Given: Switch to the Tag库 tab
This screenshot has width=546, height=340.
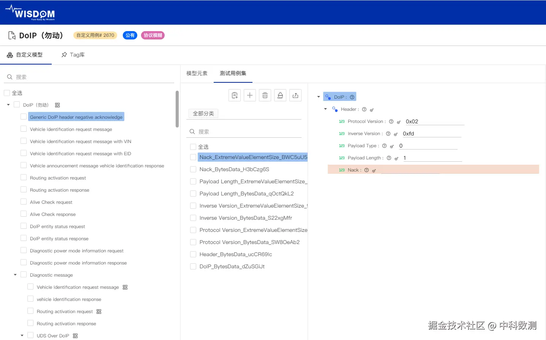Looking at the screenshot, I should pos(73,55).
